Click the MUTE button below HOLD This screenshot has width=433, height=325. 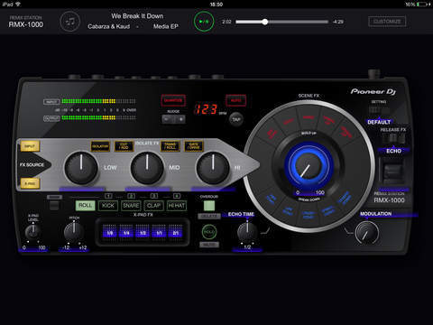click(x=209, y=245)
